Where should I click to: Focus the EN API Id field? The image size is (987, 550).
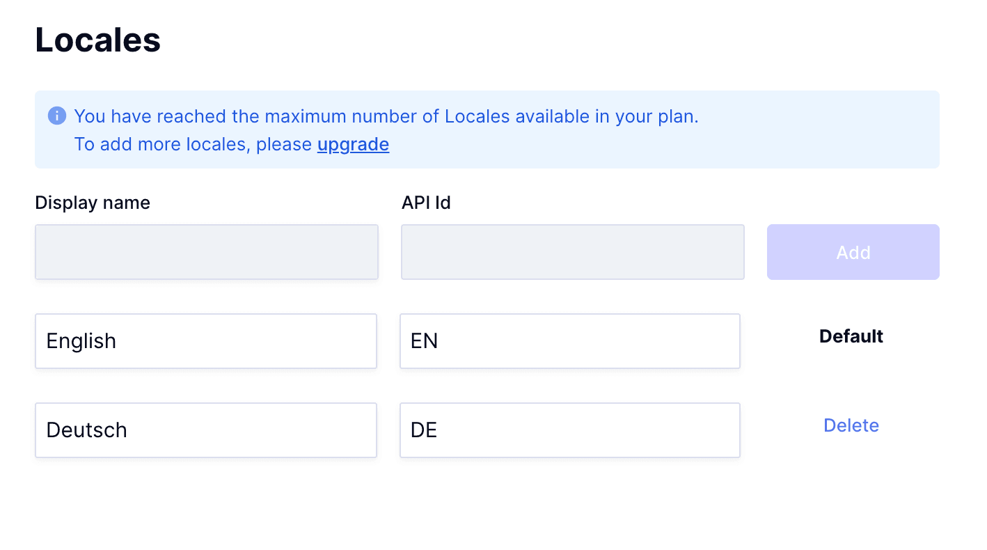coord(570,341)
